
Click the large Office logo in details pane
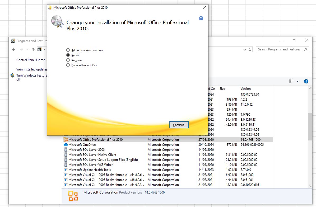pyautogui.click(x=73, y=196)
